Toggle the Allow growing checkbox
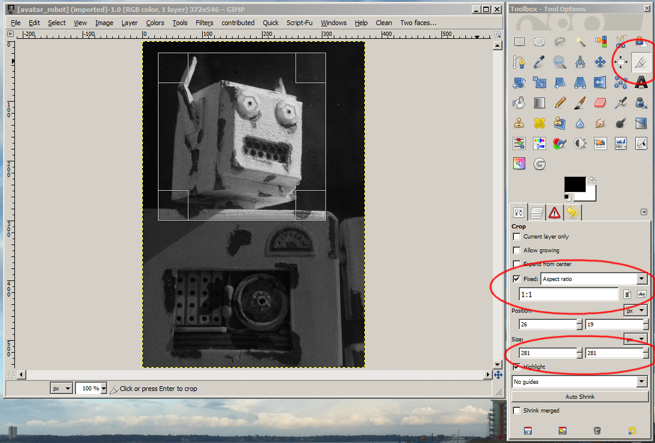Viewport: 655px width, 443px height. click(517, 250)
